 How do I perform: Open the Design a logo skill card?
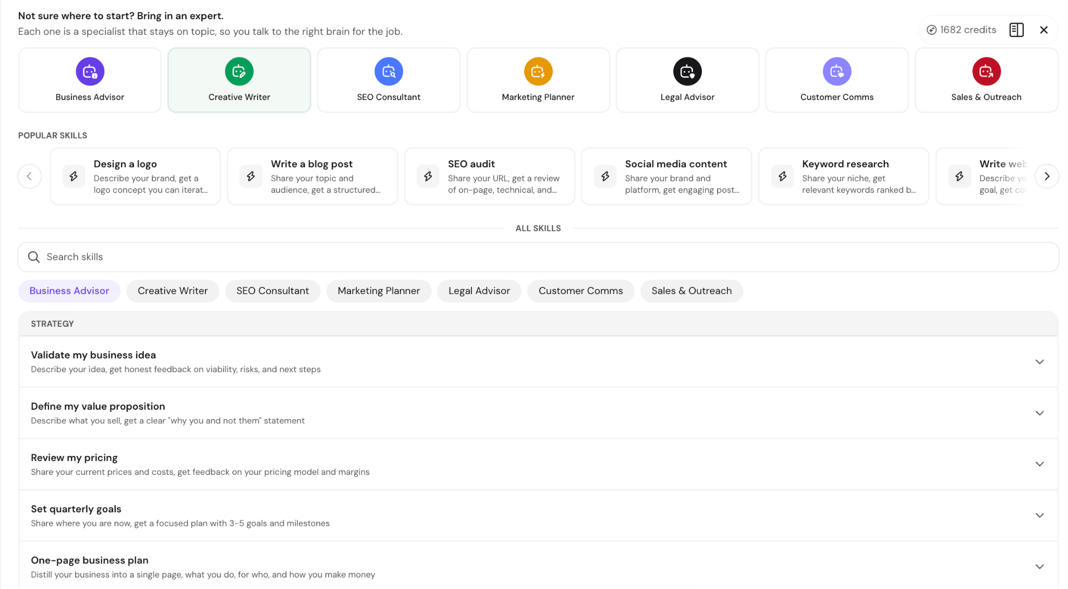coord(135,176)
